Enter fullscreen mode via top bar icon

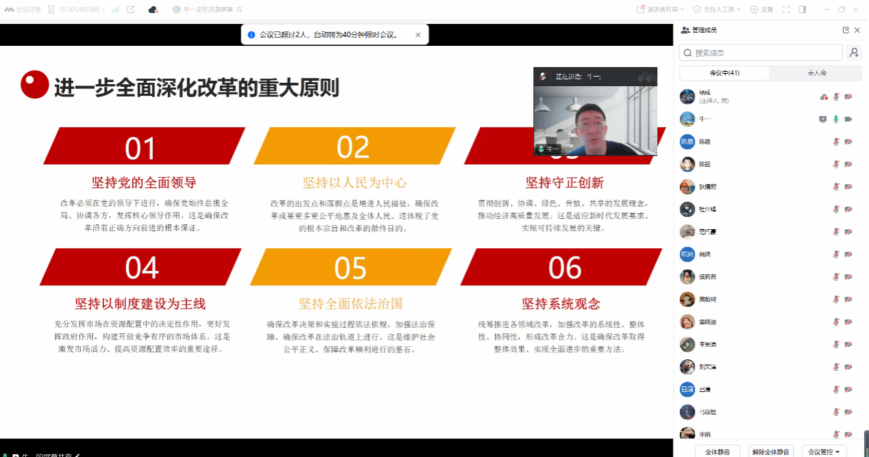click(x=785, y=10)
